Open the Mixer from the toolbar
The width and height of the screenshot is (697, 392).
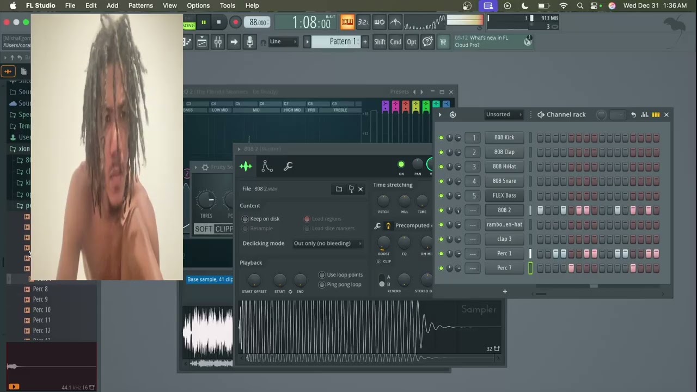pyautogui.click(x=218, y=42)
